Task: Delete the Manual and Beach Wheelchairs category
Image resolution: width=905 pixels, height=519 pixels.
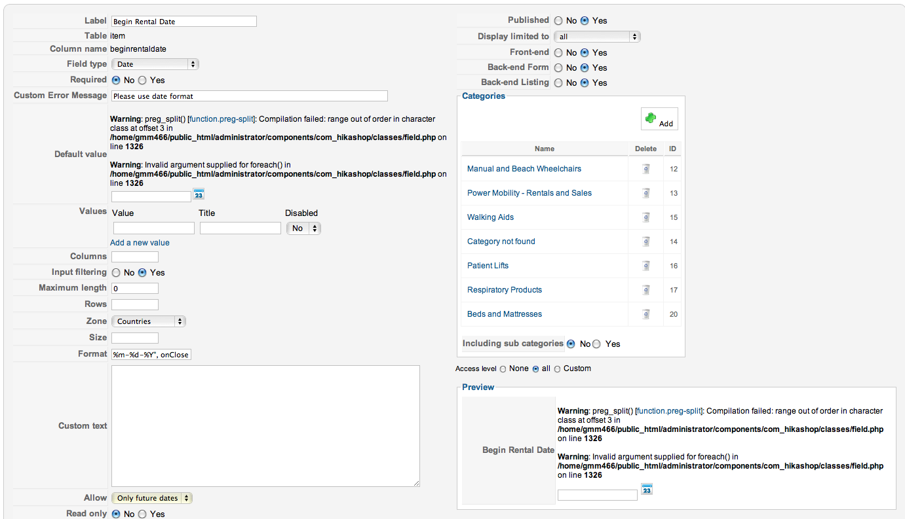Action: (x=645, y=169)
